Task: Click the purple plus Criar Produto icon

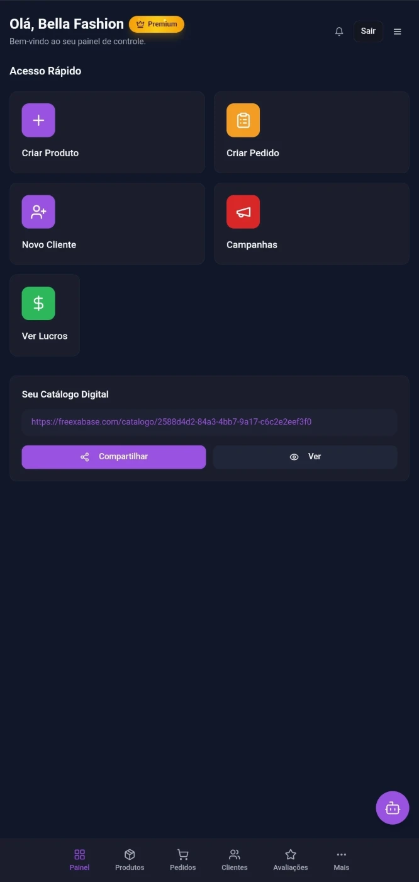Action: pos(38,120)
